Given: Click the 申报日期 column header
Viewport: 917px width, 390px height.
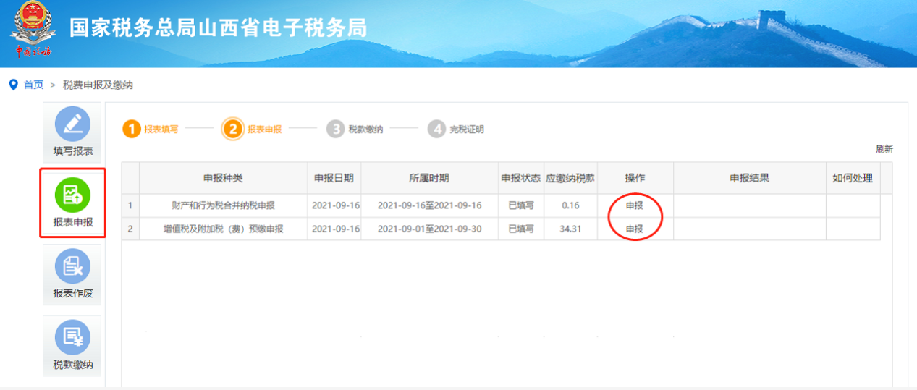Looking at the screenshot, I should [x=334, y=178].
